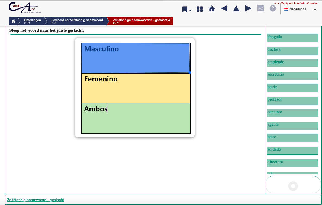
Task: Go up a level with up arrow
Action: pyautogui.click(x=236, y=8)
